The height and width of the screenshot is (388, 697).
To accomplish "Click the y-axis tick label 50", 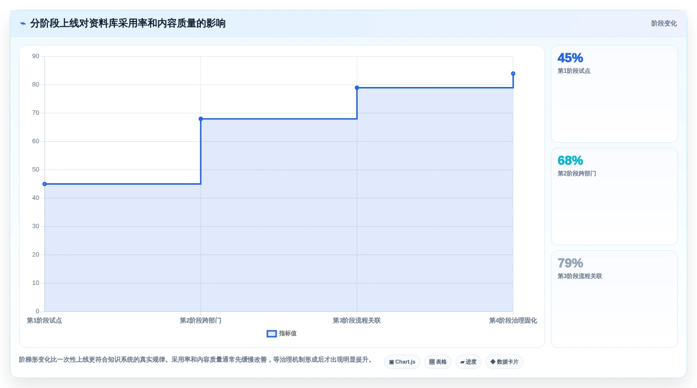I will click(x=36, y=170).
